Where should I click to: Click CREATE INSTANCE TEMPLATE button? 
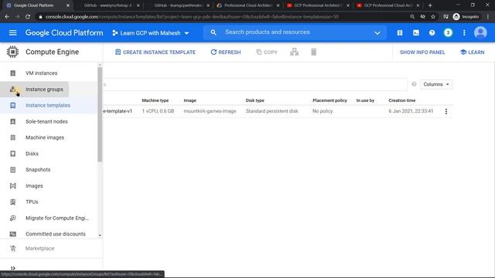pos(155,52)
